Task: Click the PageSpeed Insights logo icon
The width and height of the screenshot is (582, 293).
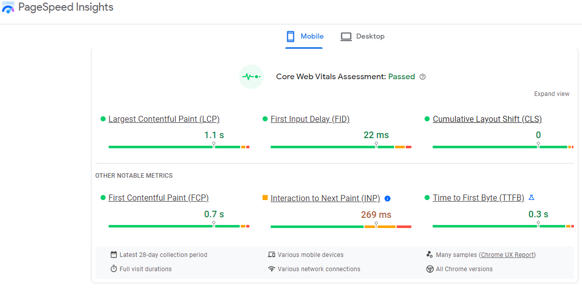Action: (x=8, y=7)
